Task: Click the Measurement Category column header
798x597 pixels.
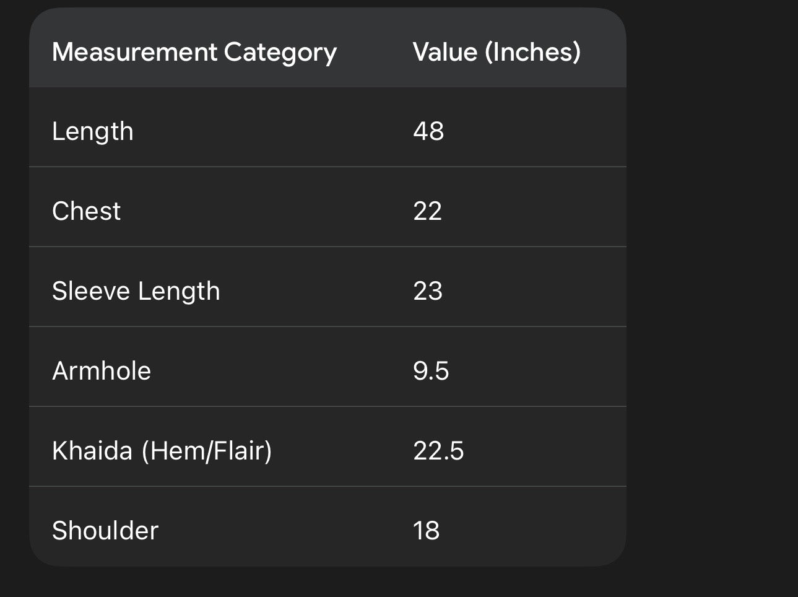Action: (x=194, y=52)
